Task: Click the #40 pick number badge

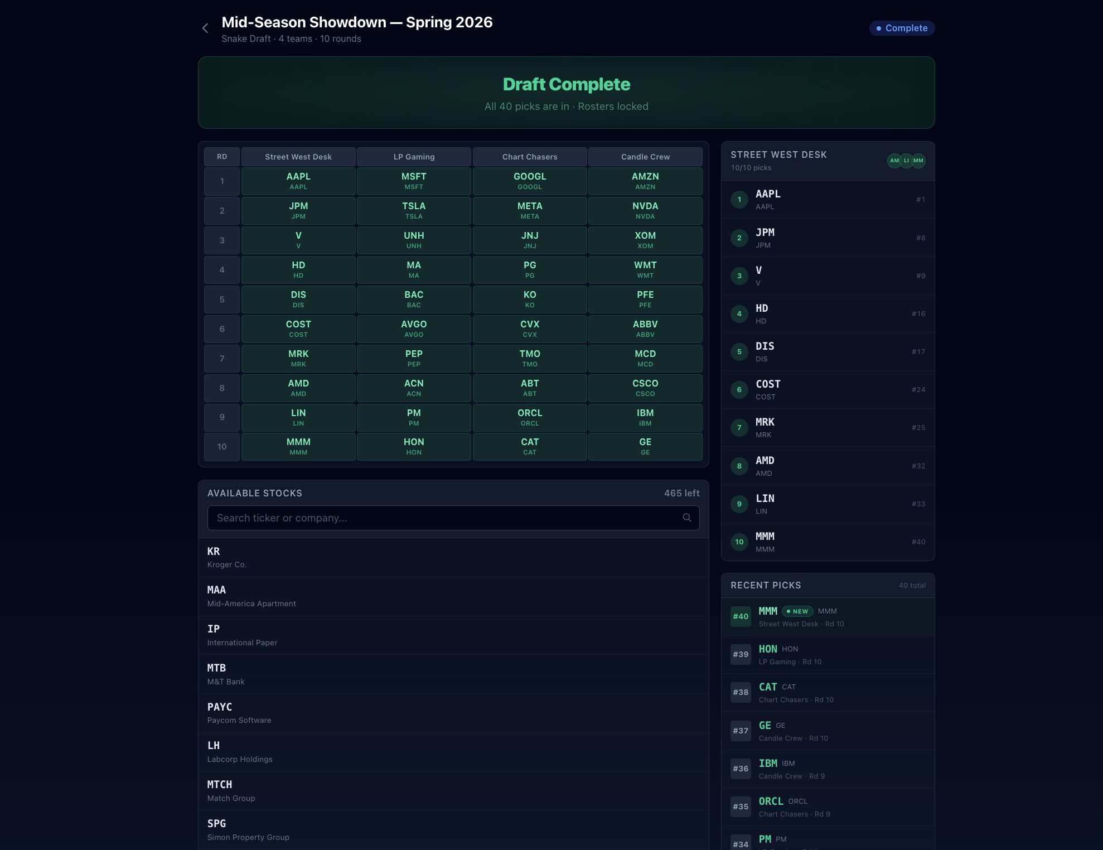Action: click(741, 616)
